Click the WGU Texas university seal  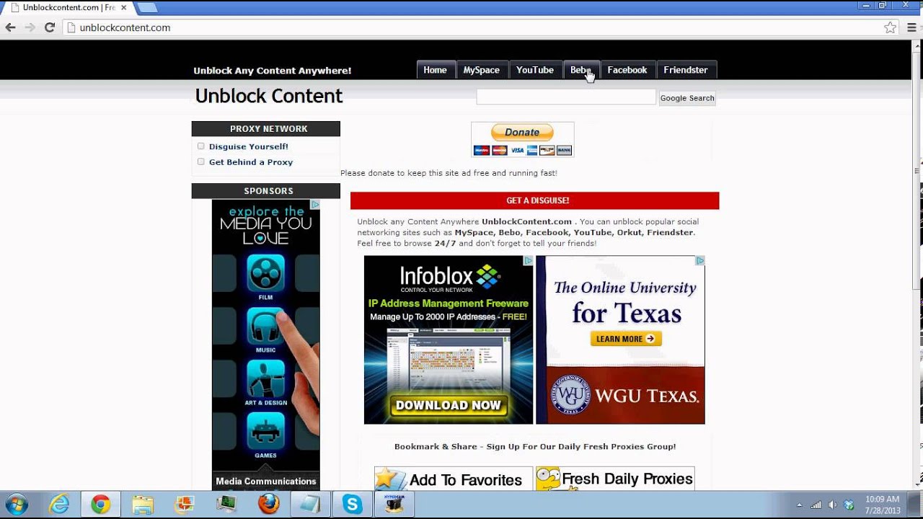[571, 395]
